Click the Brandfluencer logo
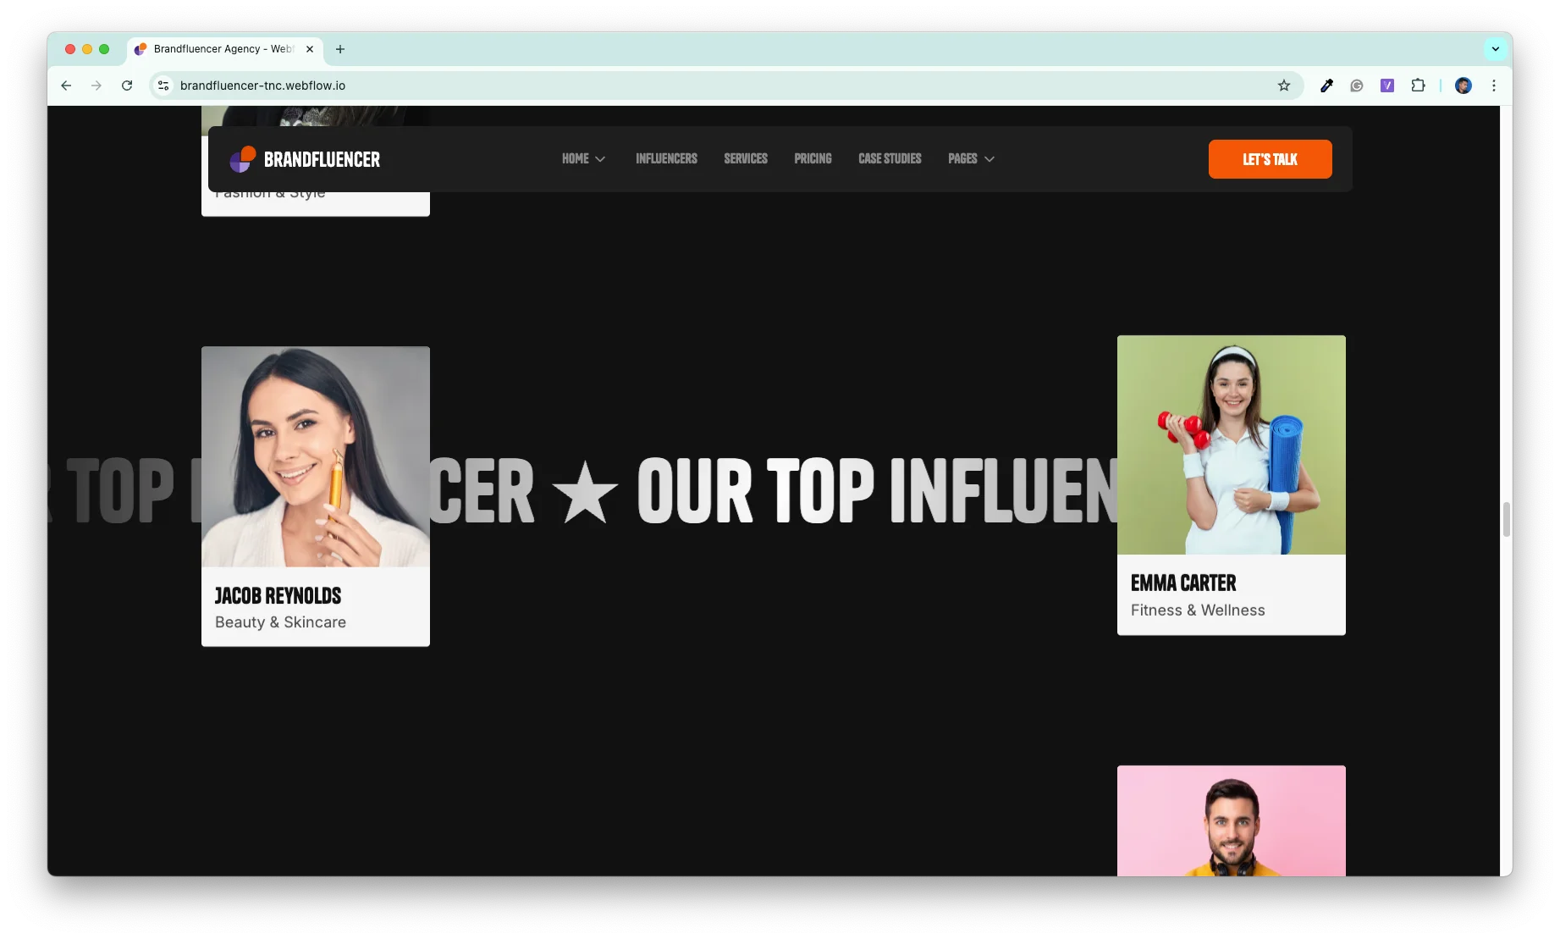The height and width of the screenshot is (939, 1560). click(x=305, y=159)
